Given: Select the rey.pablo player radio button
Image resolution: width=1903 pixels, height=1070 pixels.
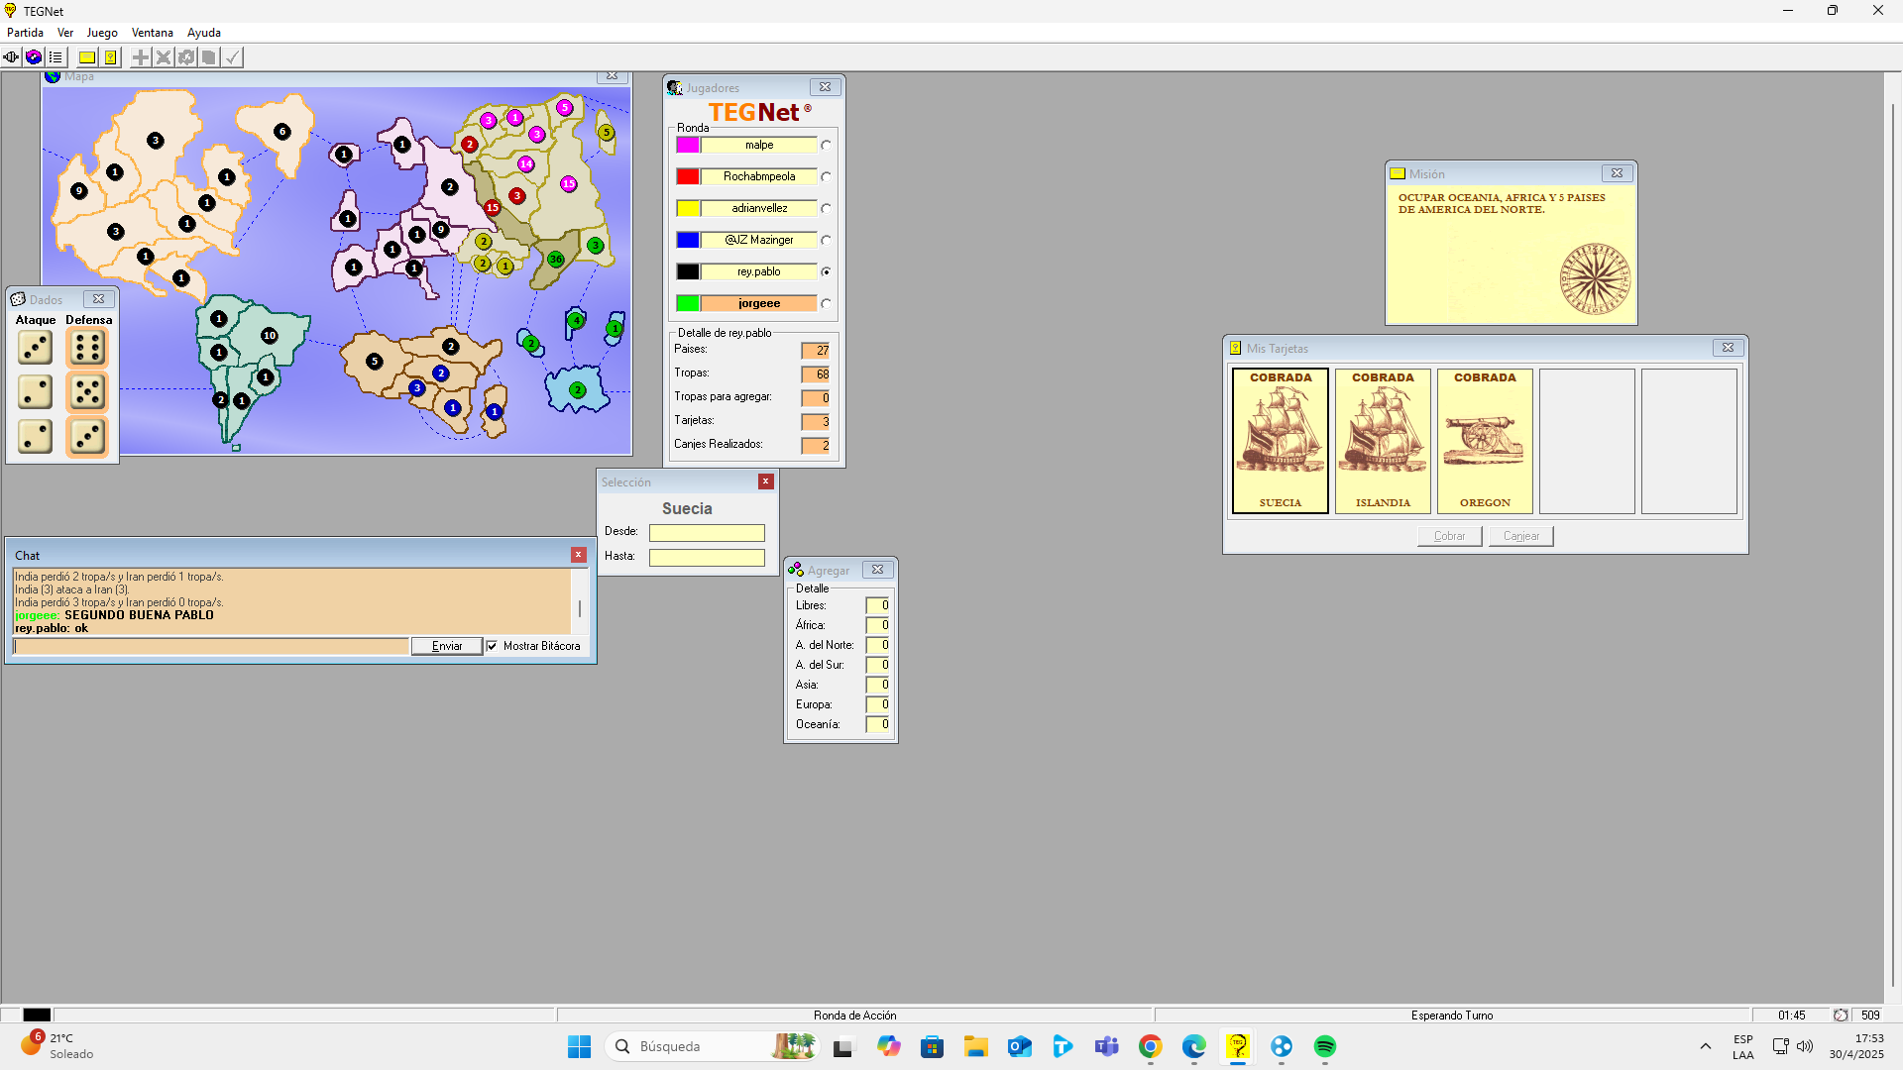Looking at the screenshot, I should 826,272.
